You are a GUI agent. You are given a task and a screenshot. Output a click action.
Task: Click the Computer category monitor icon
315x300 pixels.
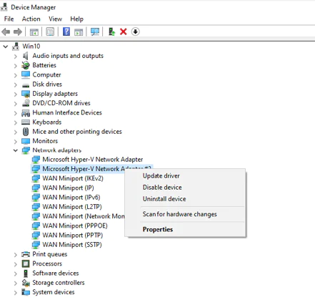click(x=26, y=74)
